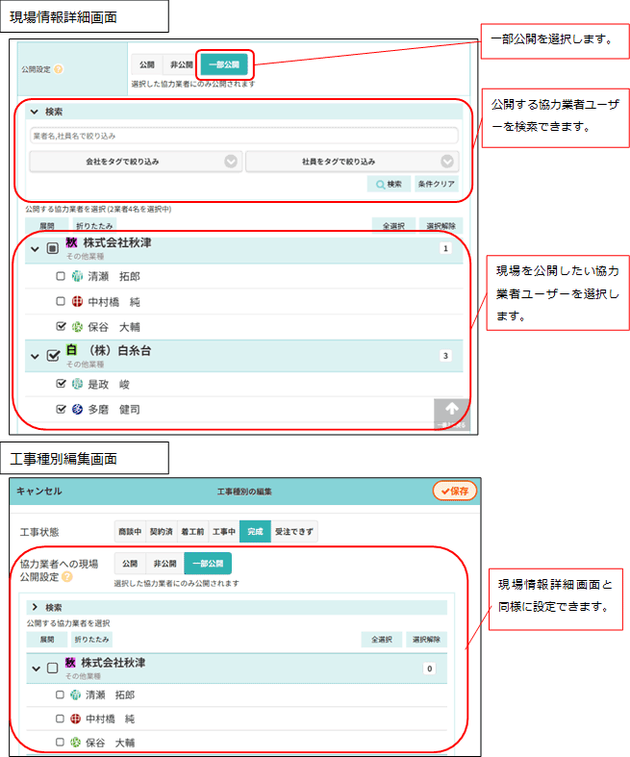Viewport: 630px width, 757px height.
Task: Click the scroll-to-top arrow icon
Action: point(450,408)
